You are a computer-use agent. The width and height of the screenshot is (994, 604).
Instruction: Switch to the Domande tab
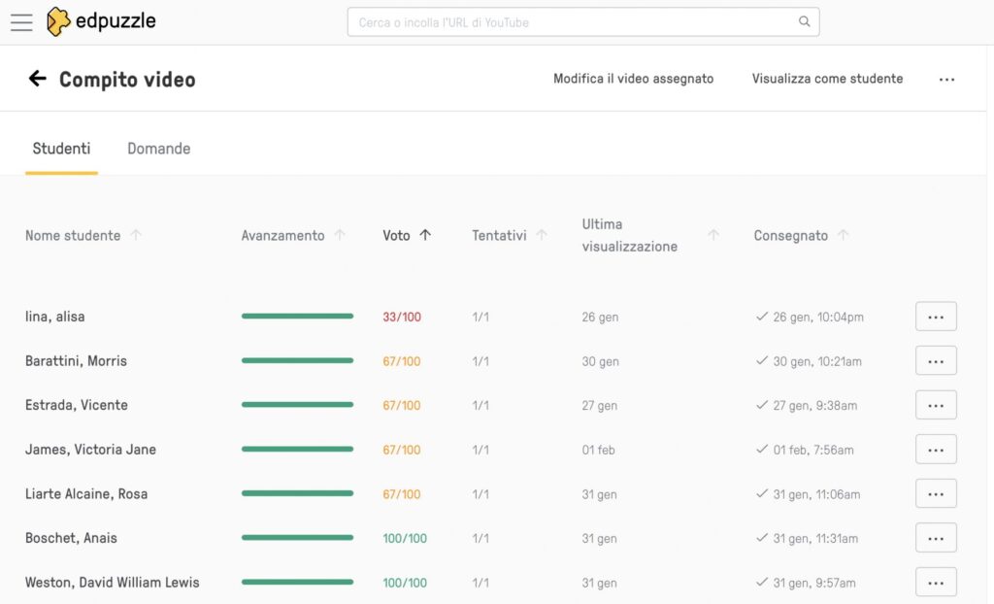(x=158, y=149)
